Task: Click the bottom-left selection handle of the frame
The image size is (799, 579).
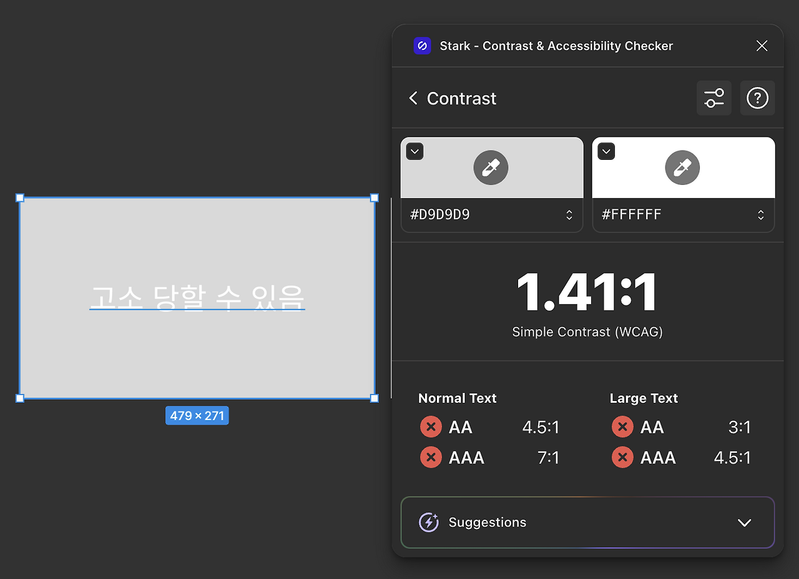Action: [x=20, y=398]
